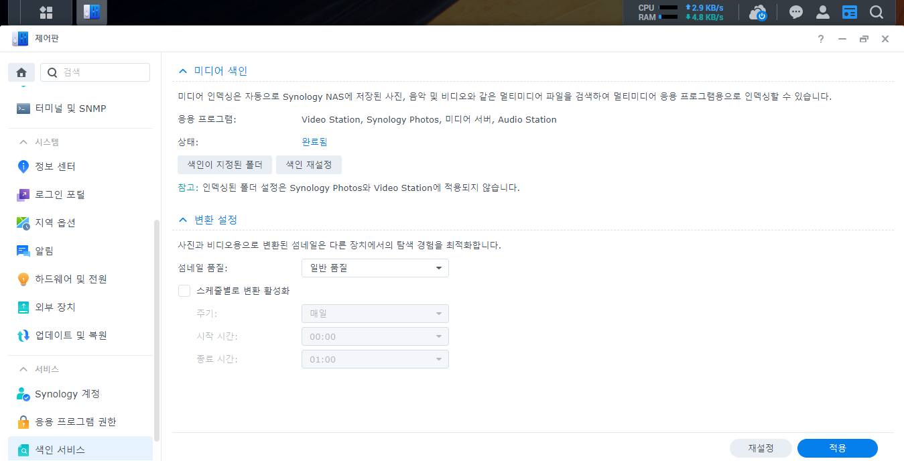Go to the Control Panel home button

21,72
